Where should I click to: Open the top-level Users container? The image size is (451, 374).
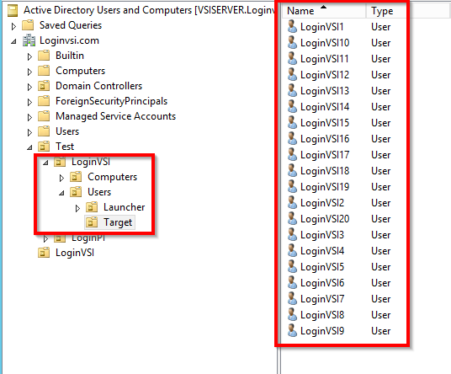click(67, 131)
